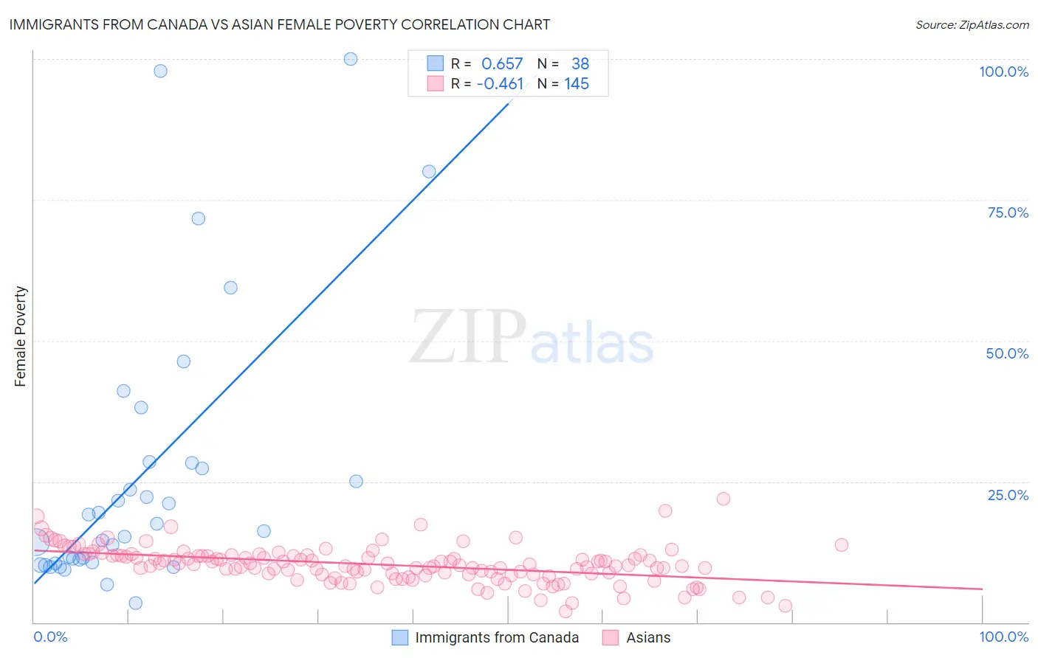Click the pink swatch beside R = -0.461

point(436,83)
